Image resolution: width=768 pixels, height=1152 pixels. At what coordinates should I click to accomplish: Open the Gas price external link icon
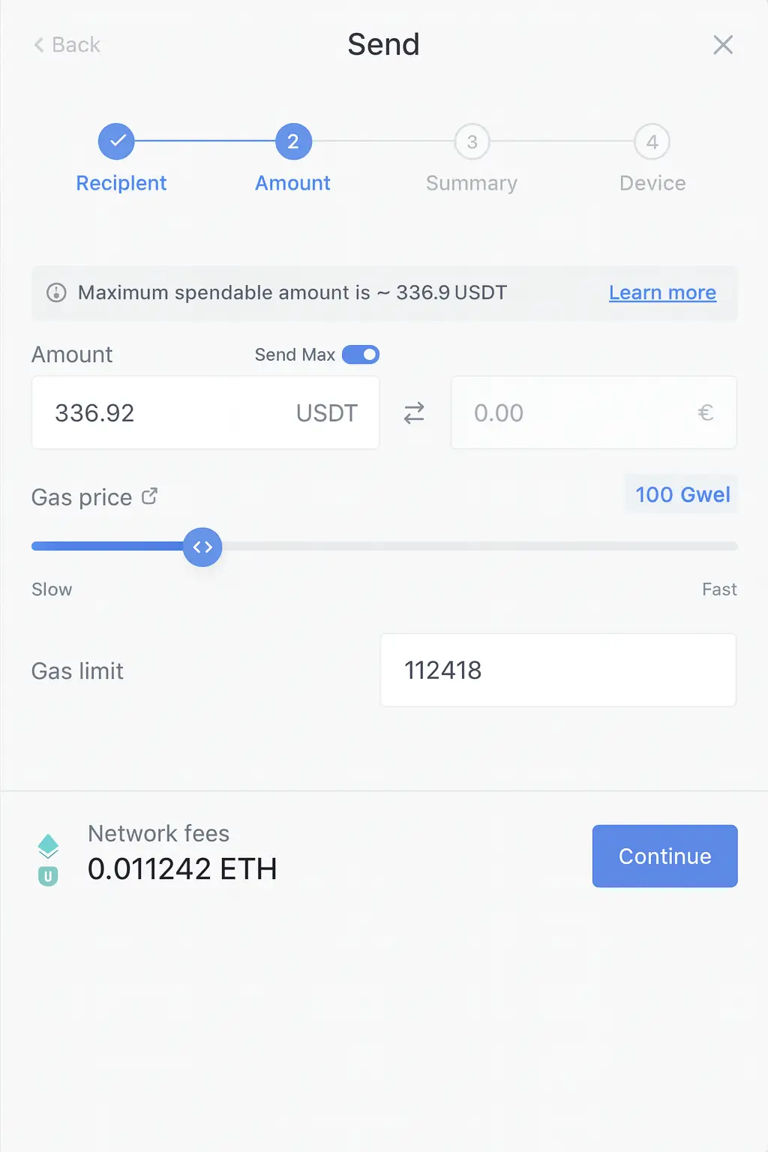coord(149,496)
